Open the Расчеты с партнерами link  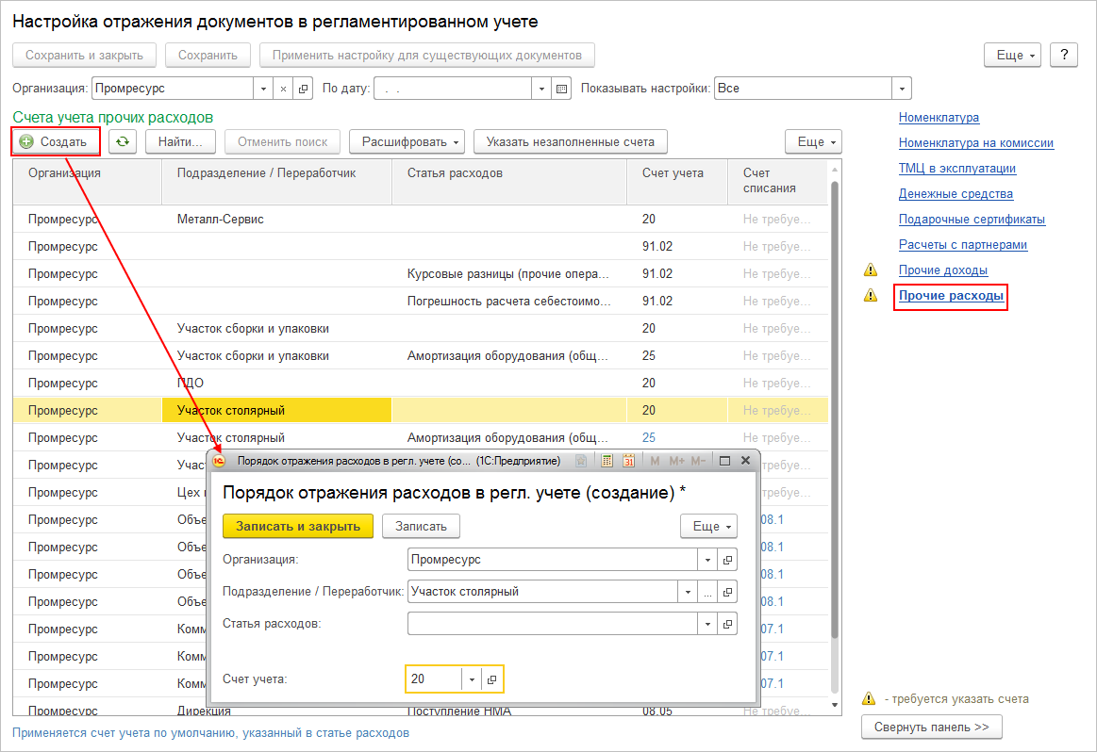963,245
